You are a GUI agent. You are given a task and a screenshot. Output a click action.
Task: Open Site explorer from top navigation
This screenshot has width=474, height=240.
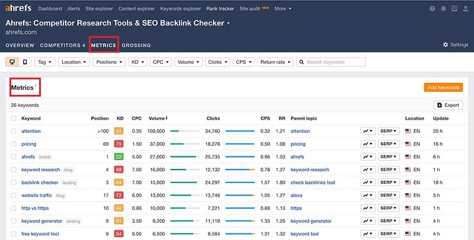tap(99, 9)
